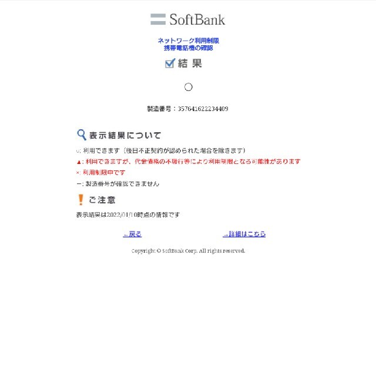The height and width of the screenshot is (376, 376).
Task: Click the circle result symbol
Action: (189, 87)
